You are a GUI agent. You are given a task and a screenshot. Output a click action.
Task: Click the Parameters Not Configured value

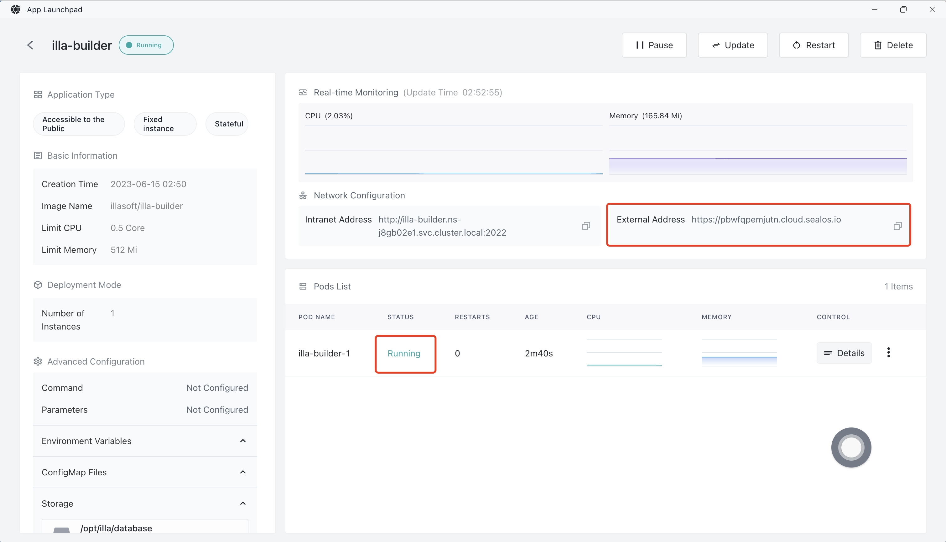click(217, 410)
